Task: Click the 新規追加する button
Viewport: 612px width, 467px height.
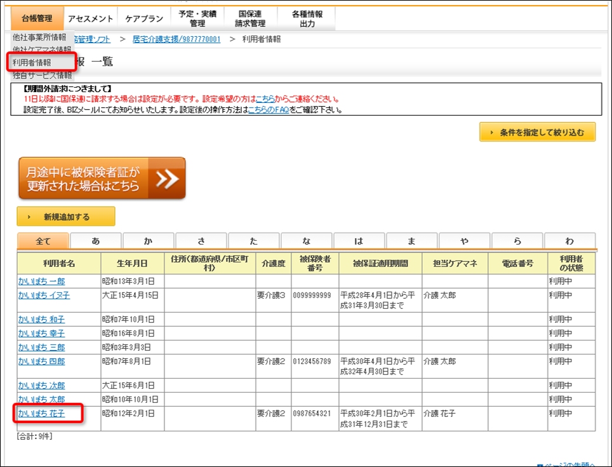Action: [66, 217]
